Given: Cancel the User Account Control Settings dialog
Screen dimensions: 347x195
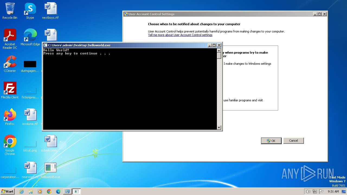Looking at the screenshot, I should (293, 141).
